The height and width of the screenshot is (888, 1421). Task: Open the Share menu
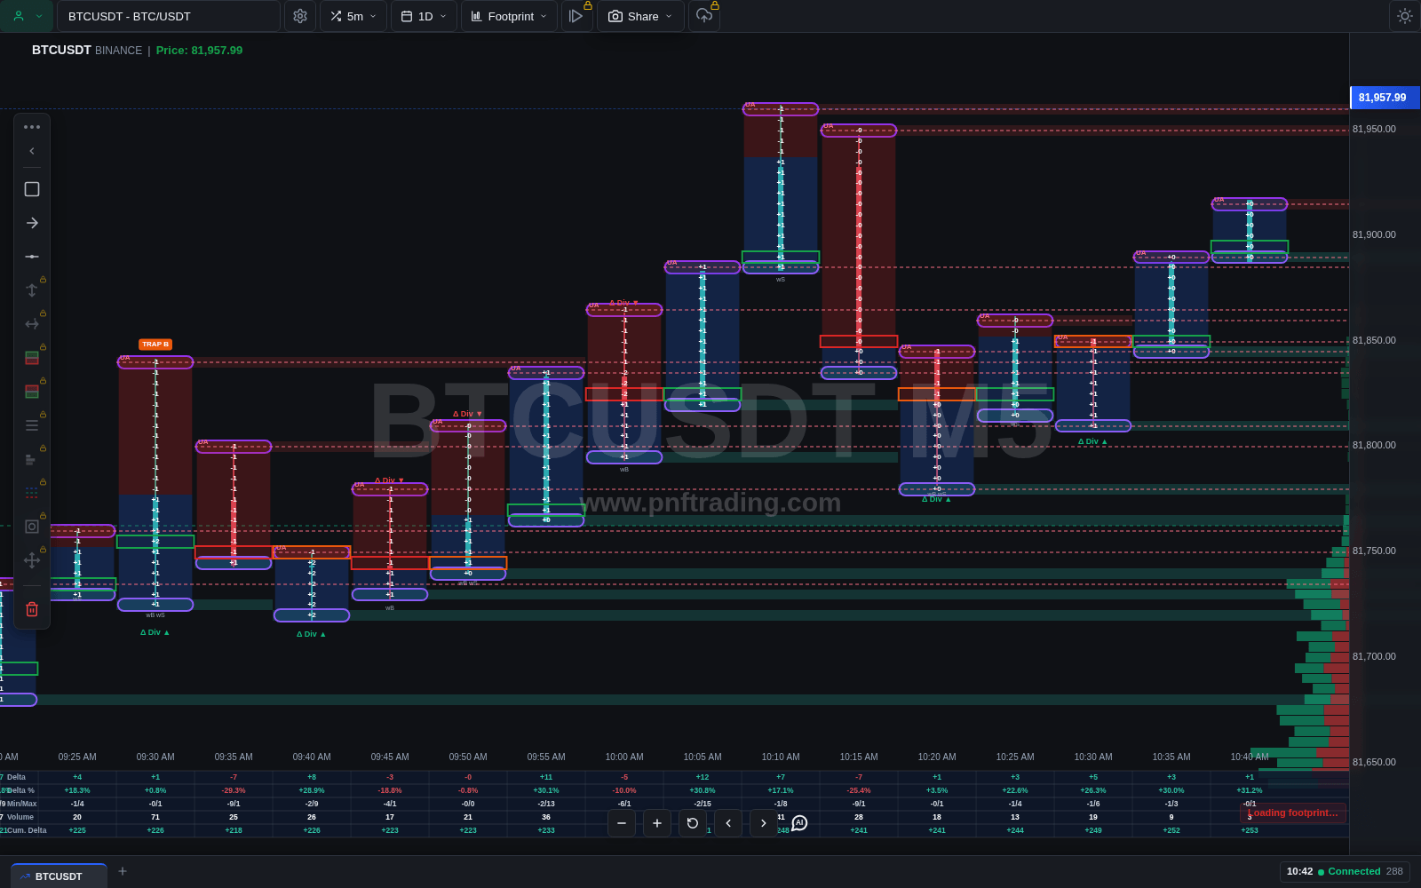coord(640,16)
